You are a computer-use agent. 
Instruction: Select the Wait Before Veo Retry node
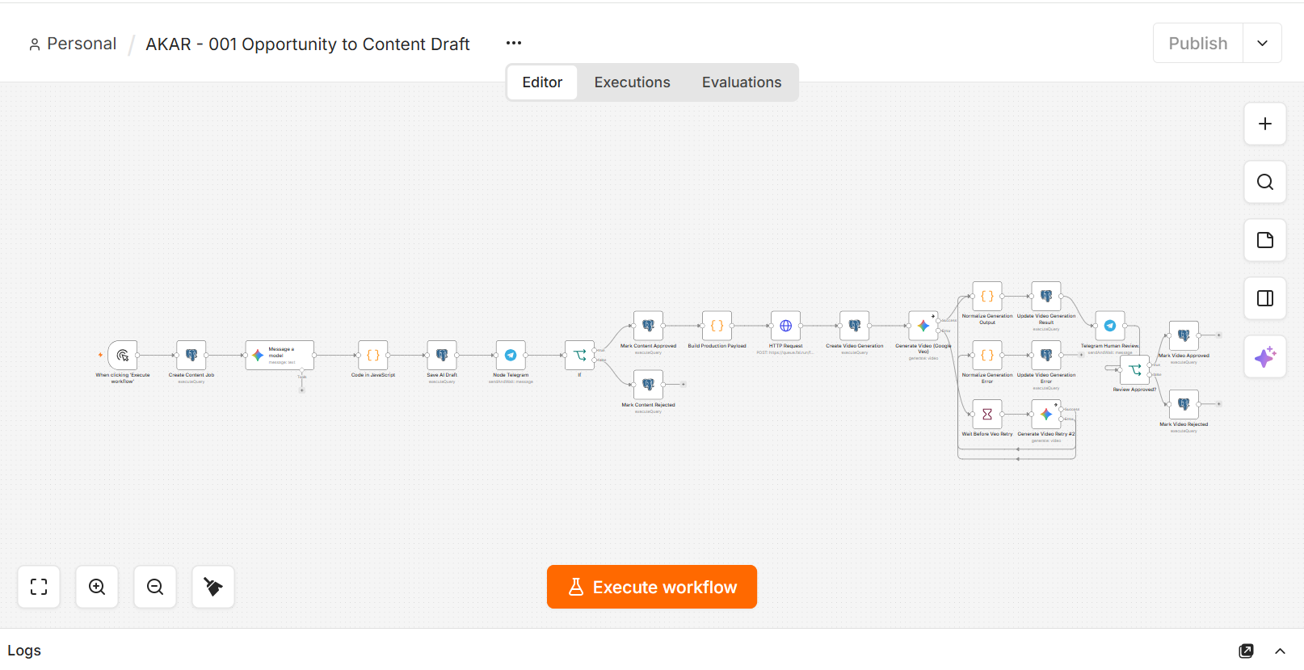coord(987,415)
